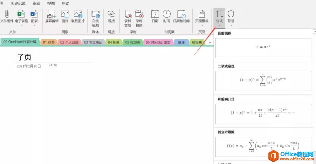Open the 审阅 ribbon tab
The height and width of the screenshot is (164, 316).
coord(36,4)
